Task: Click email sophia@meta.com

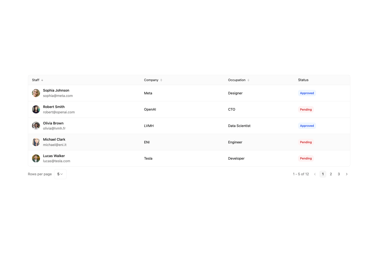Action: pyautogui.click(x=58, y=96)
